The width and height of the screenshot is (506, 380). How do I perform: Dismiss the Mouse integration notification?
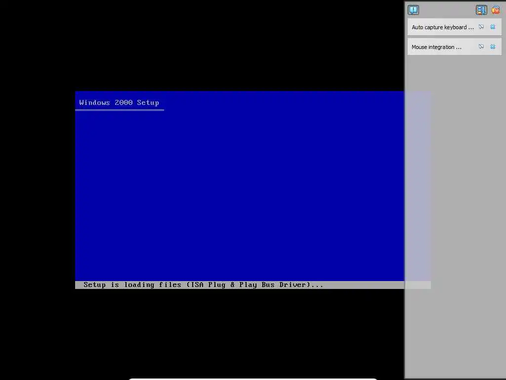click(493, 47)
